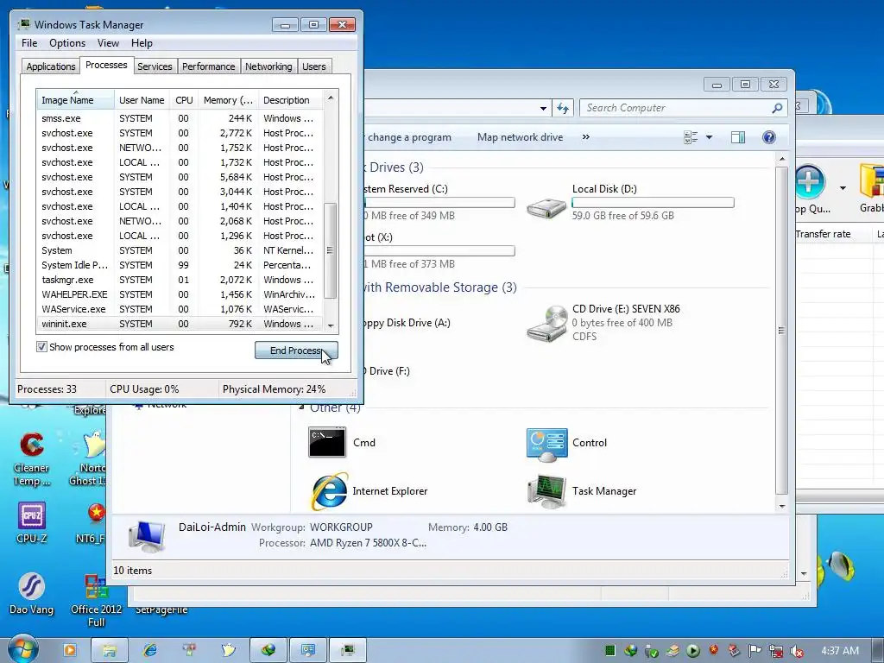
Task: Click the Task Manager taskbar button
Action: point(348,650)
